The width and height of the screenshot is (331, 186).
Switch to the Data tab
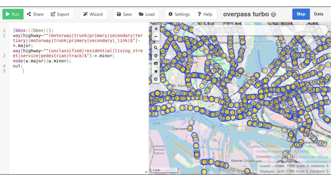point(319,14)
